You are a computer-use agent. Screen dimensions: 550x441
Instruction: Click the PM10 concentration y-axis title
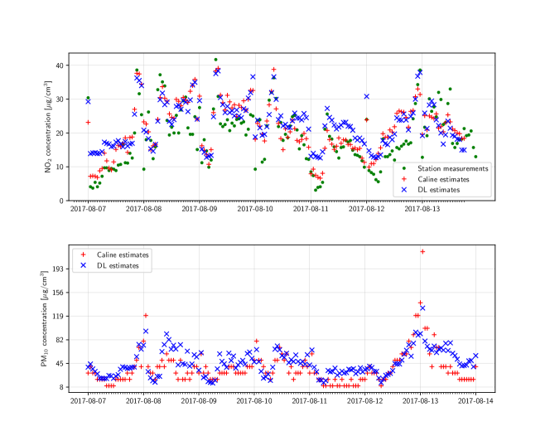tap(44, 319)
